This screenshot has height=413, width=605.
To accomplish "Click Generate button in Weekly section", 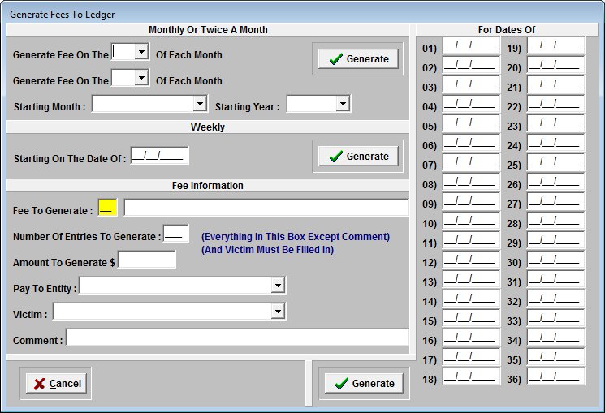I will tap(358, 157).
